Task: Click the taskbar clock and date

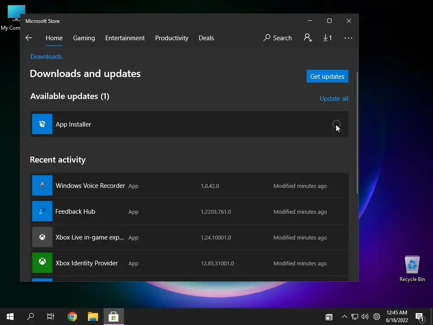Action: tap(397, 317)
